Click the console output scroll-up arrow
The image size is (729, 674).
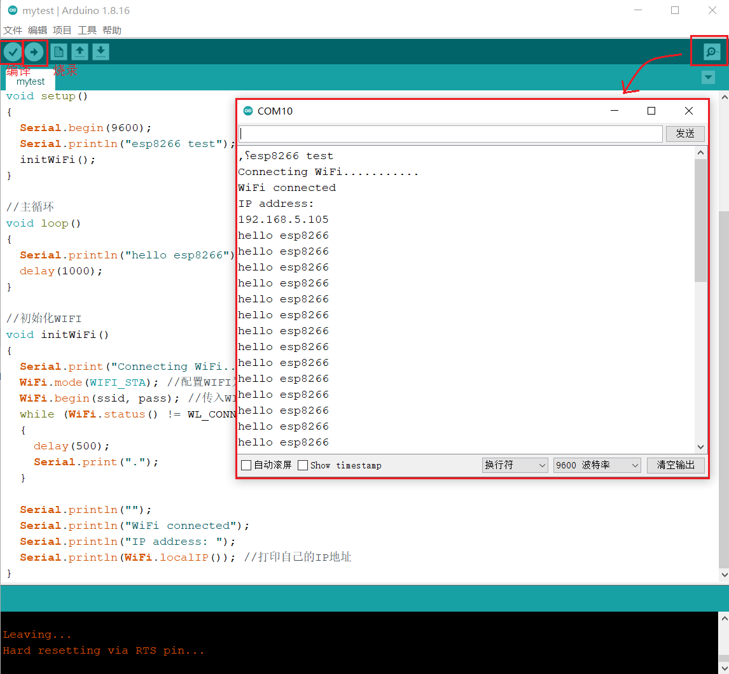(724, 618)
